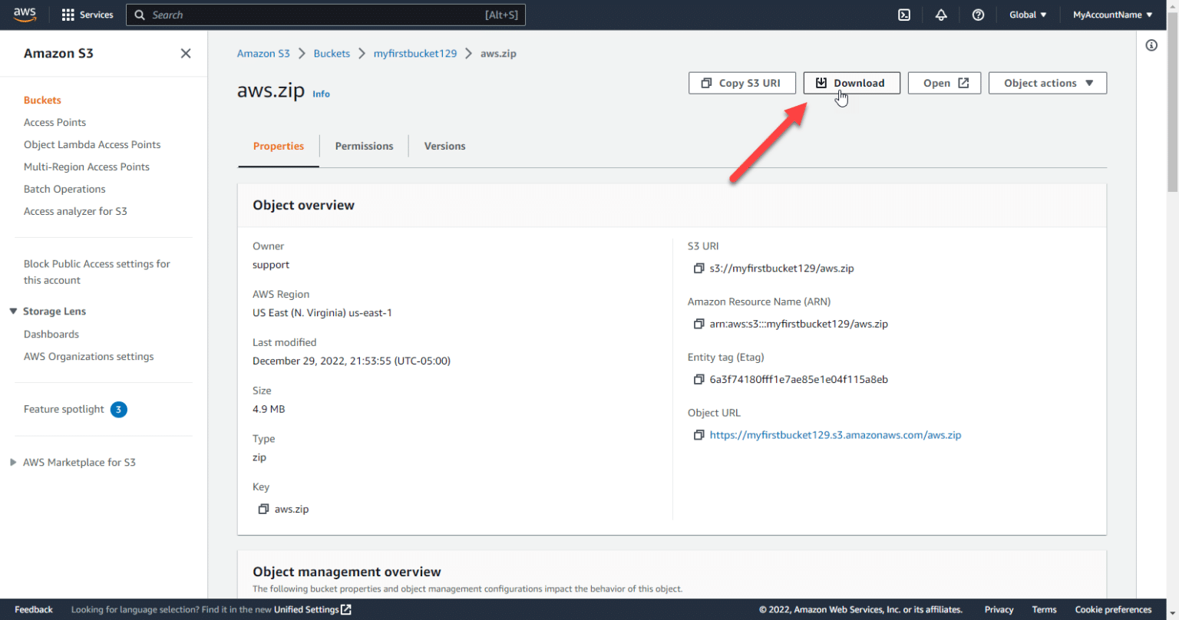Open the Global region selector

point(1028,15)
